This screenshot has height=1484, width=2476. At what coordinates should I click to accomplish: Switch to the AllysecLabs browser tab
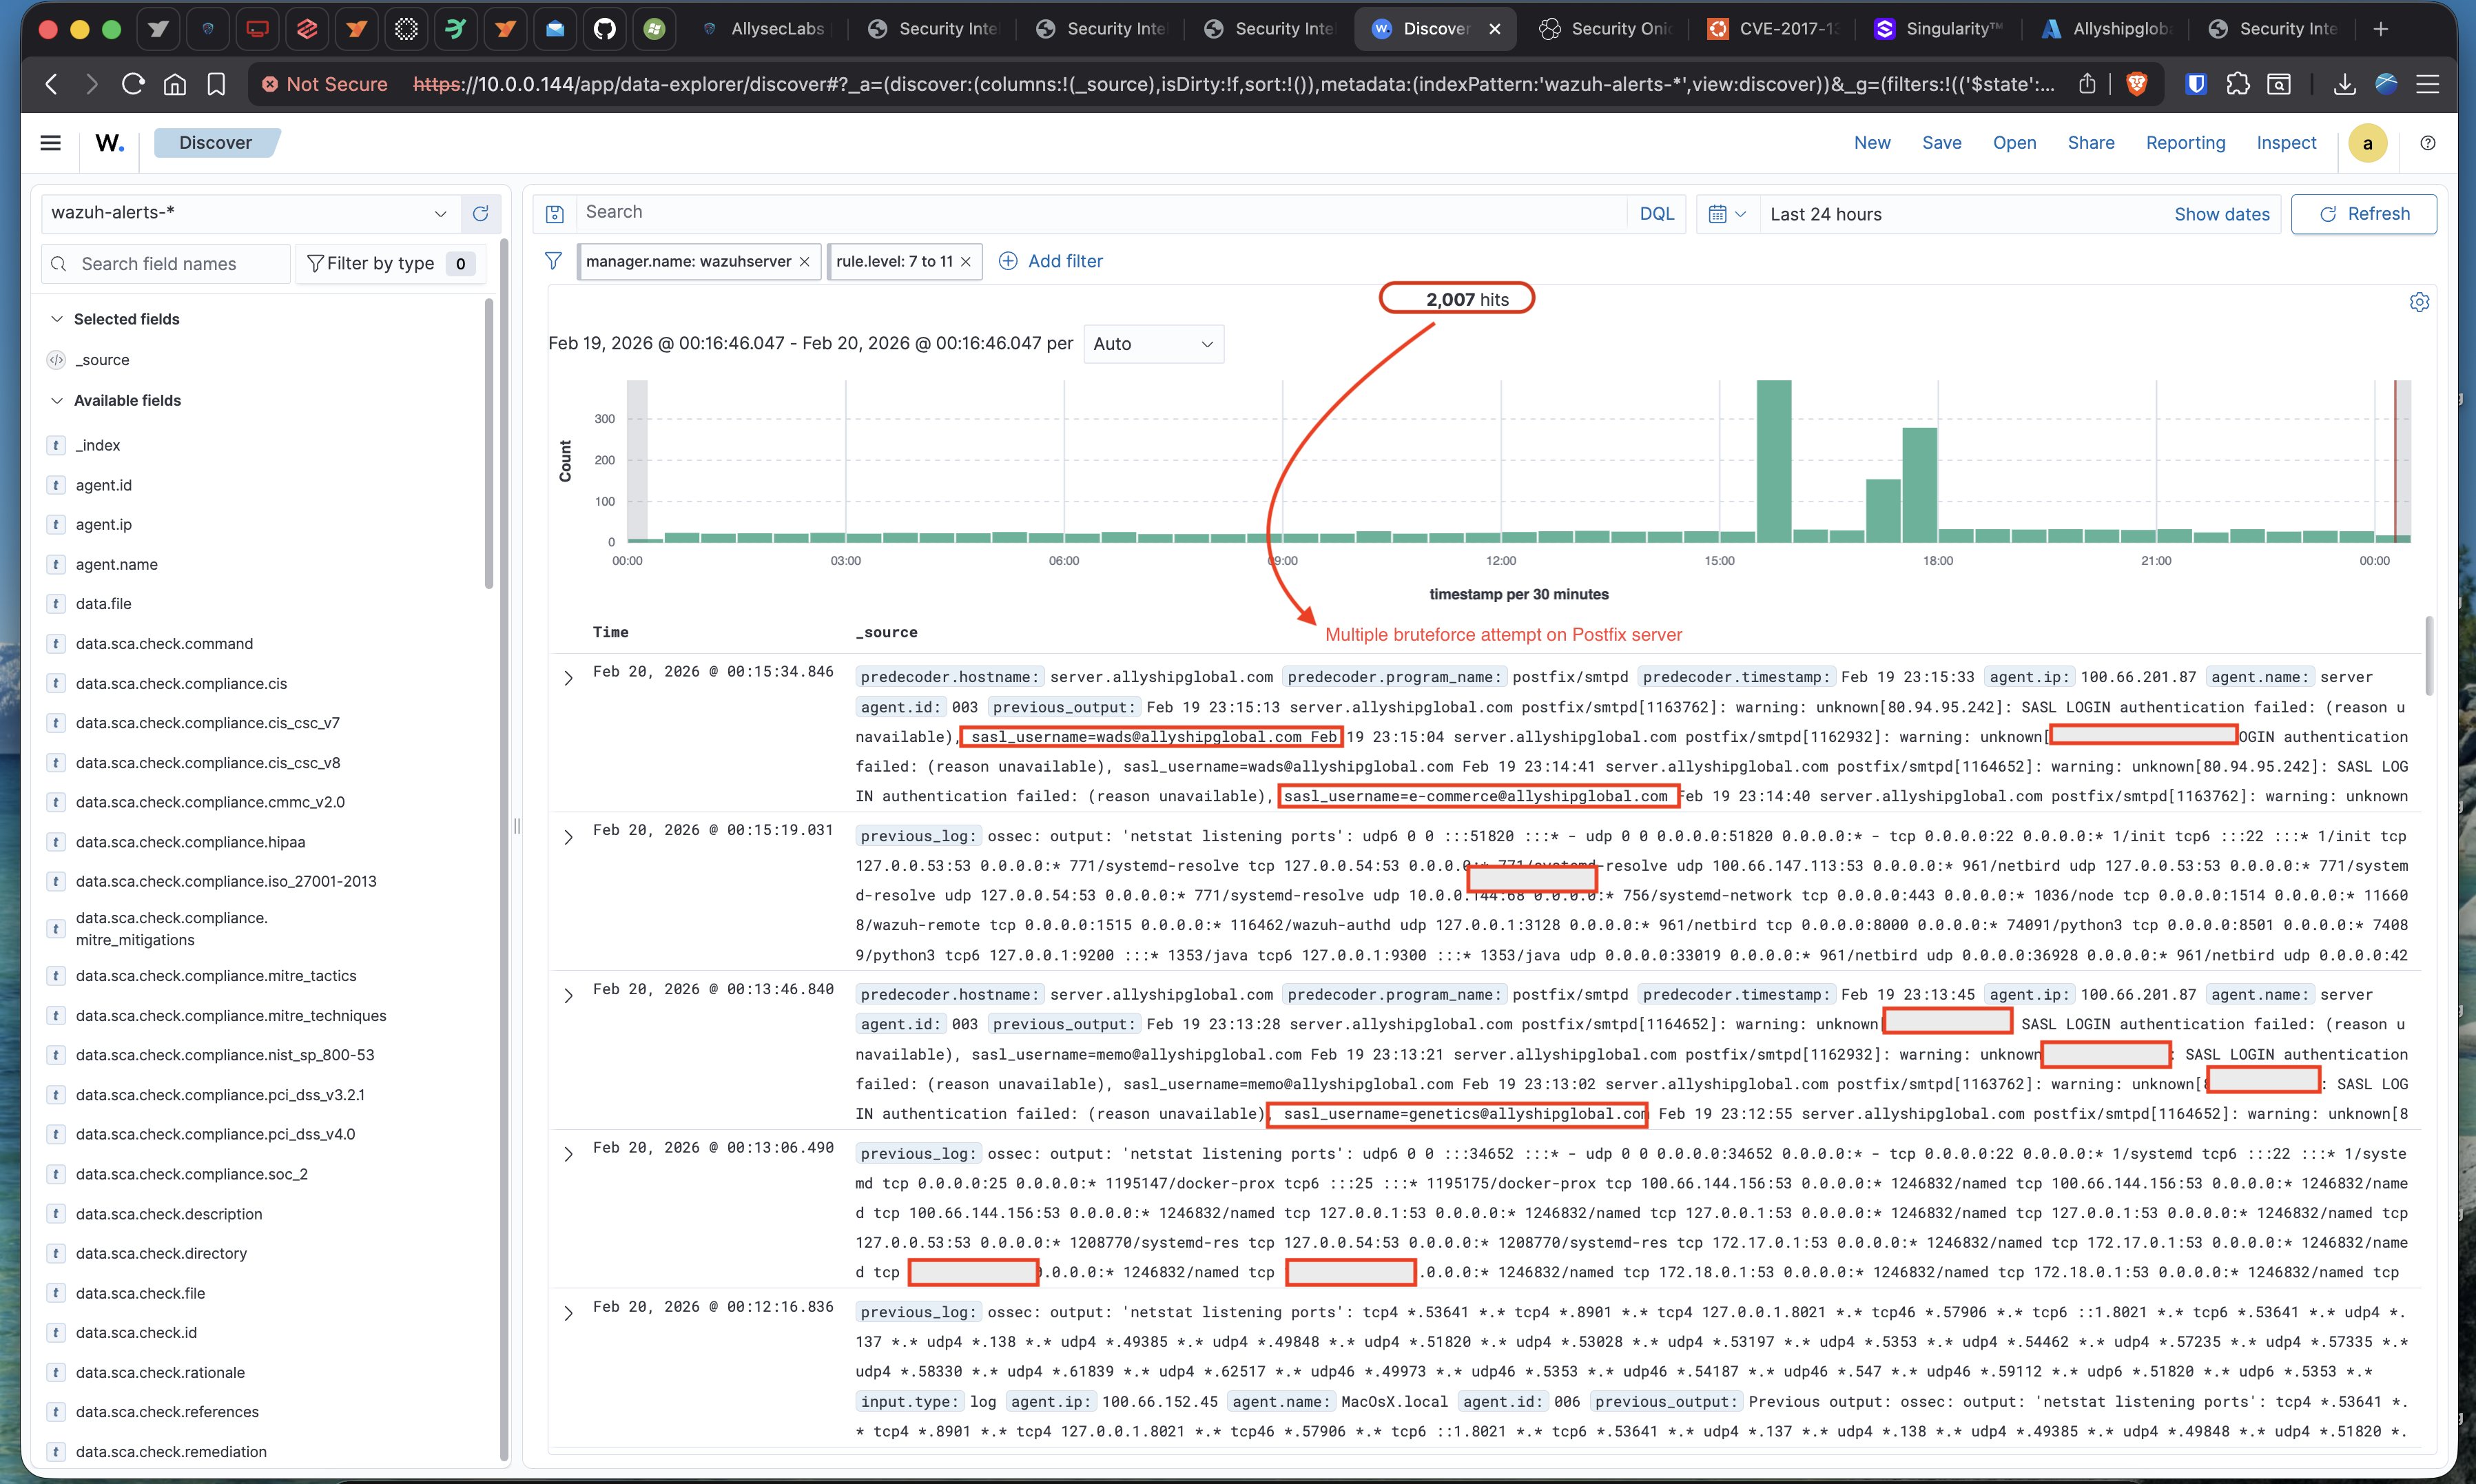(764, 29)
